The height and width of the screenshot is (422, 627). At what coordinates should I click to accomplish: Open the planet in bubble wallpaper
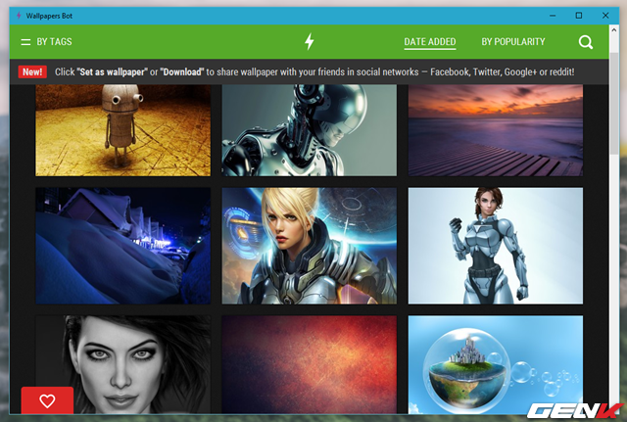click(496, 364)
